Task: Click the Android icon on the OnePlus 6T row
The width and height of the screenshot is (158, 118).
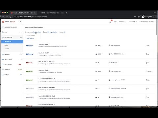Action: click(x=96, y=63)
